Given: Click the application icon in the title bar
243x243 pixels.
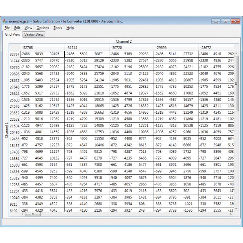Looking at the screenshot, I should point(5,21).
